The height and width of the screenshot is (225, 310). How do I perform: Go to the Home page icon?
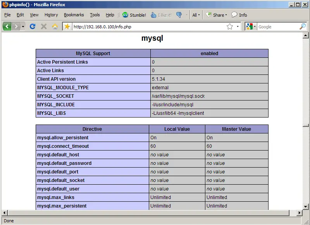click(55, 26)
